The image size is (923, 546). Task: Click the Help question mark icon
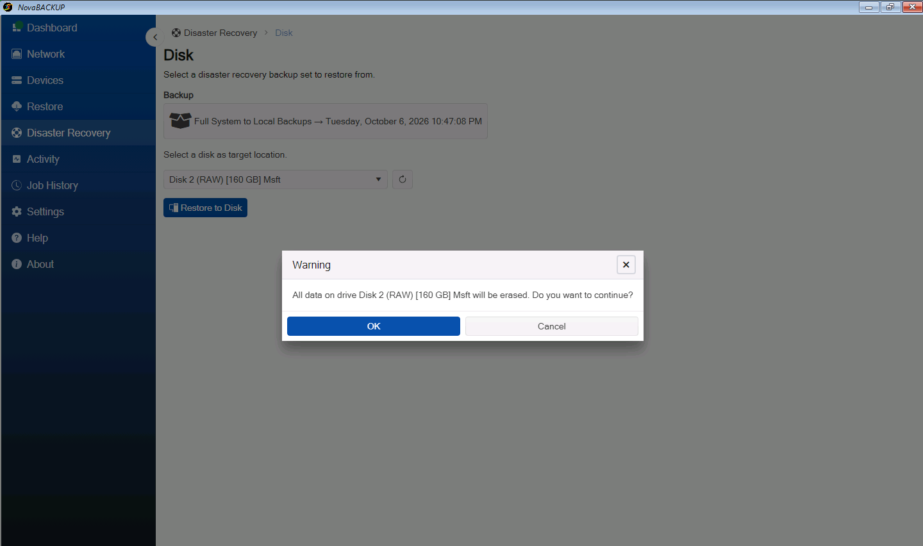pos(17,238)
